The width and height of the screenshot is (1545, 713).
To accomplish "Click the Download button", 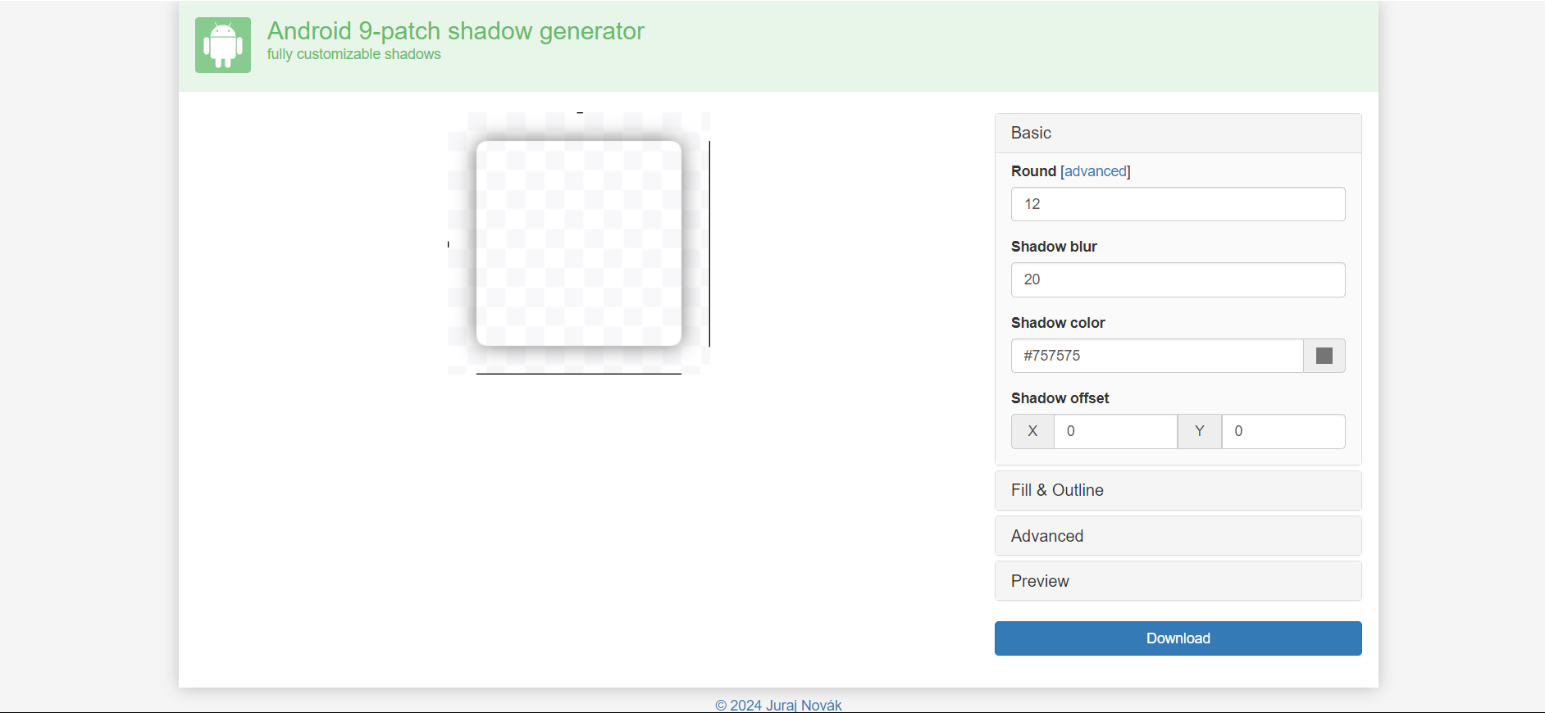I will [1178, 638].
